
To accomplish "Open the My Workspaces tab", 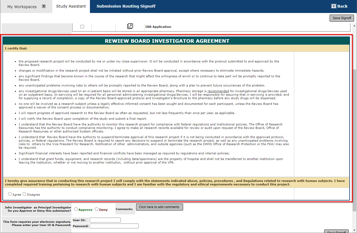I will tap(26, 6).
